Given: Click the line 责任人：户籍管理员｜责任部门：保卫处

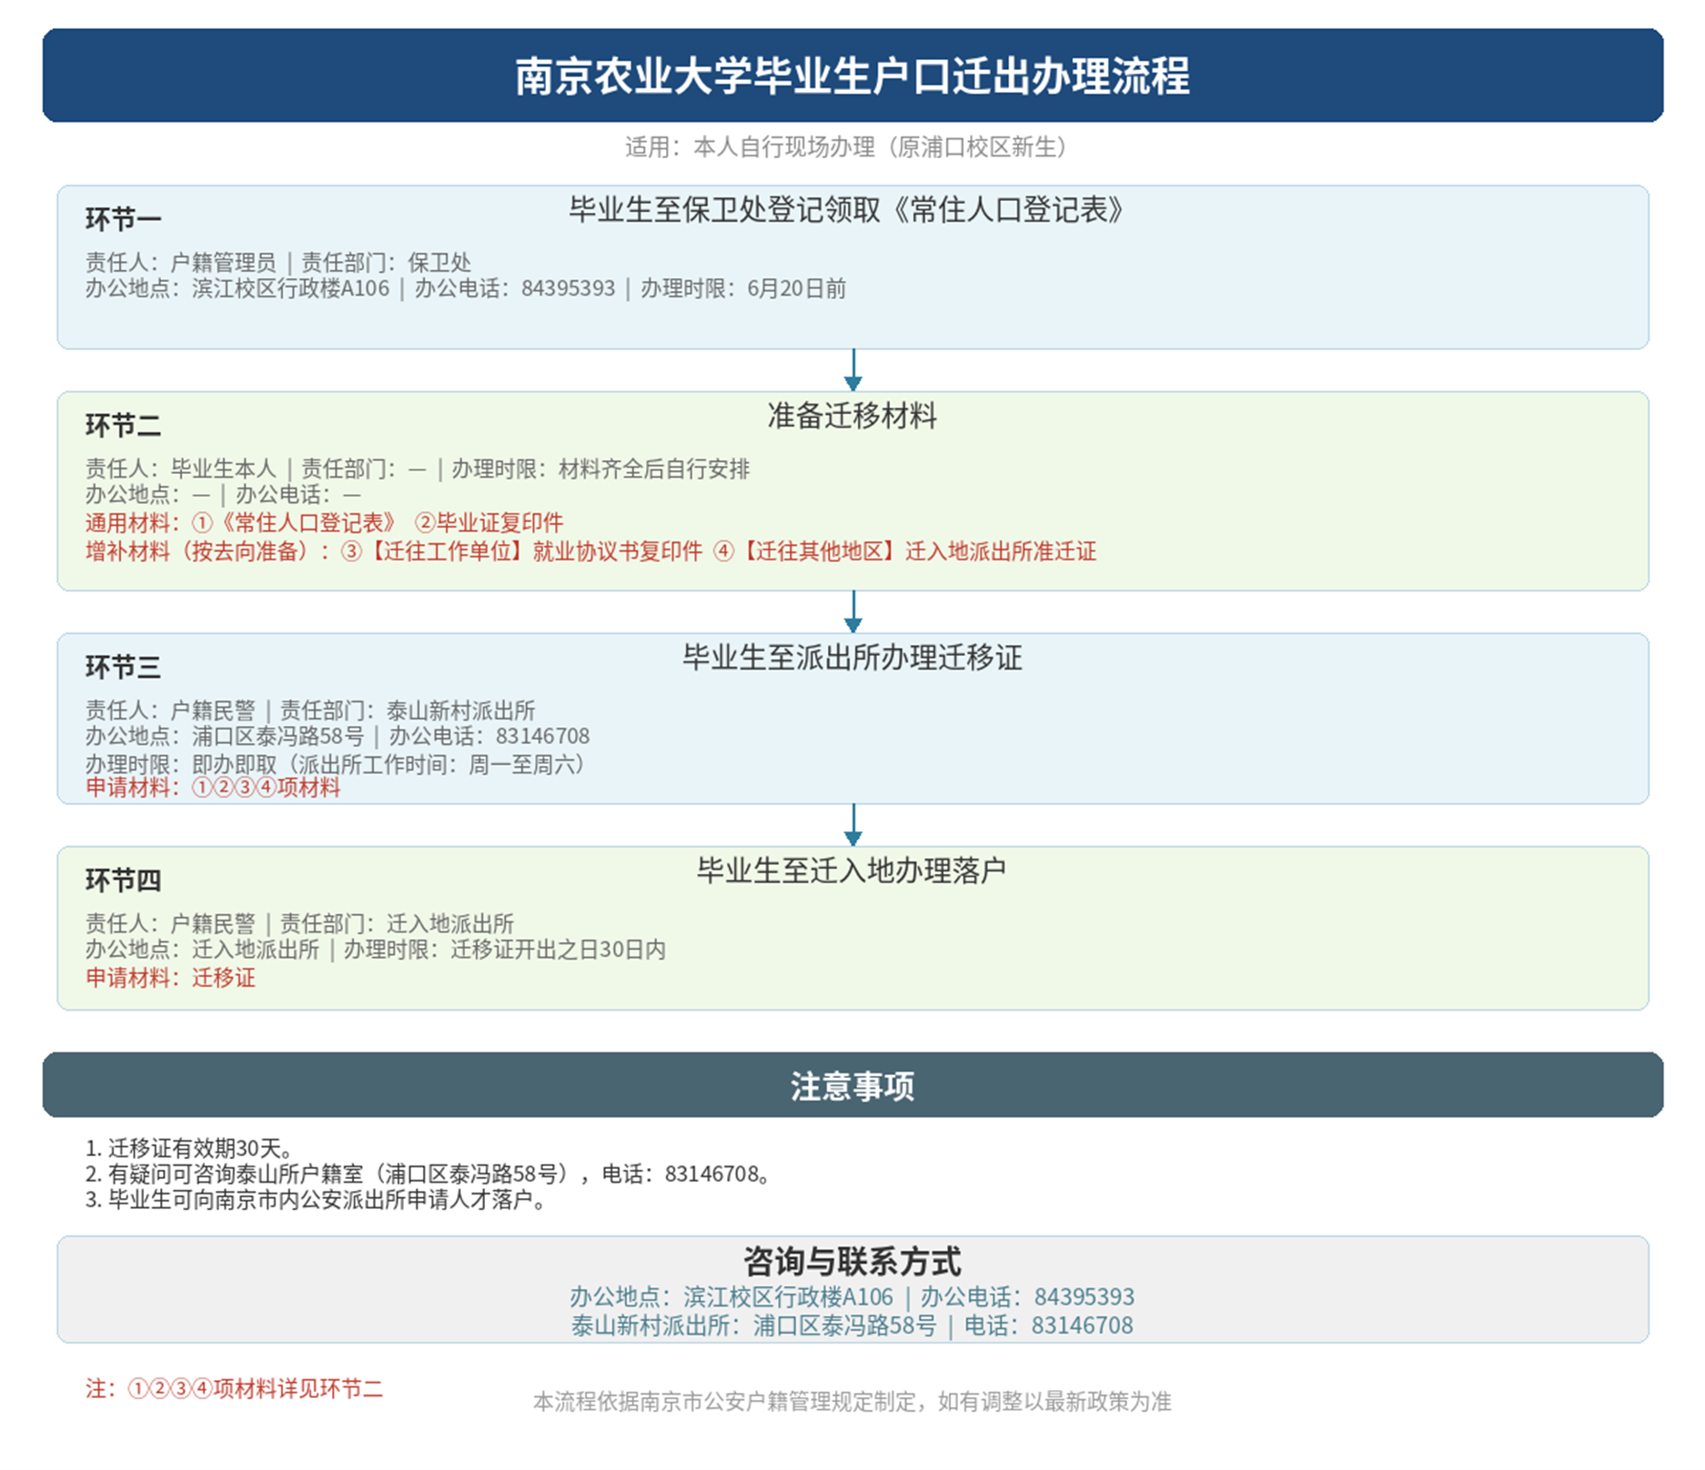Looking at the screenshot, I should pos(278,263).
